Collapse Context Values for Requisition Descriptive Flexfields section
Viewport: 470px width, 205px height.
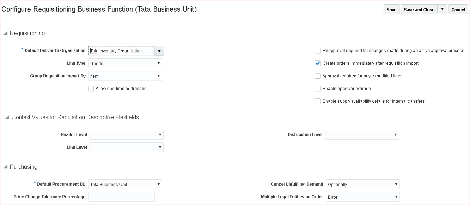point(7,117)
